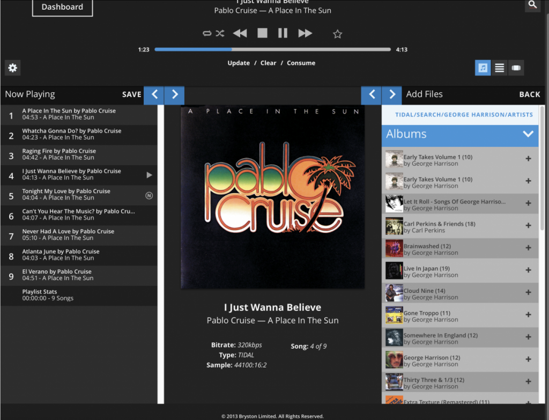Add first Early Takes Volume 1 album
549x420 pixels.
[528, 158]
